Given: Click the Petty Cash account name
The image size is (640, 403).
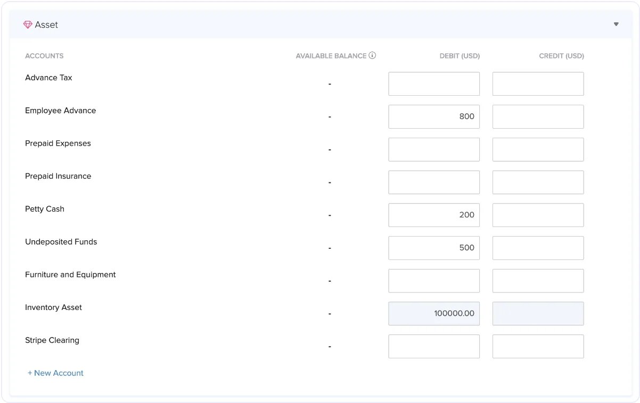Looking at the screenshot, I should tap(45, 209).
